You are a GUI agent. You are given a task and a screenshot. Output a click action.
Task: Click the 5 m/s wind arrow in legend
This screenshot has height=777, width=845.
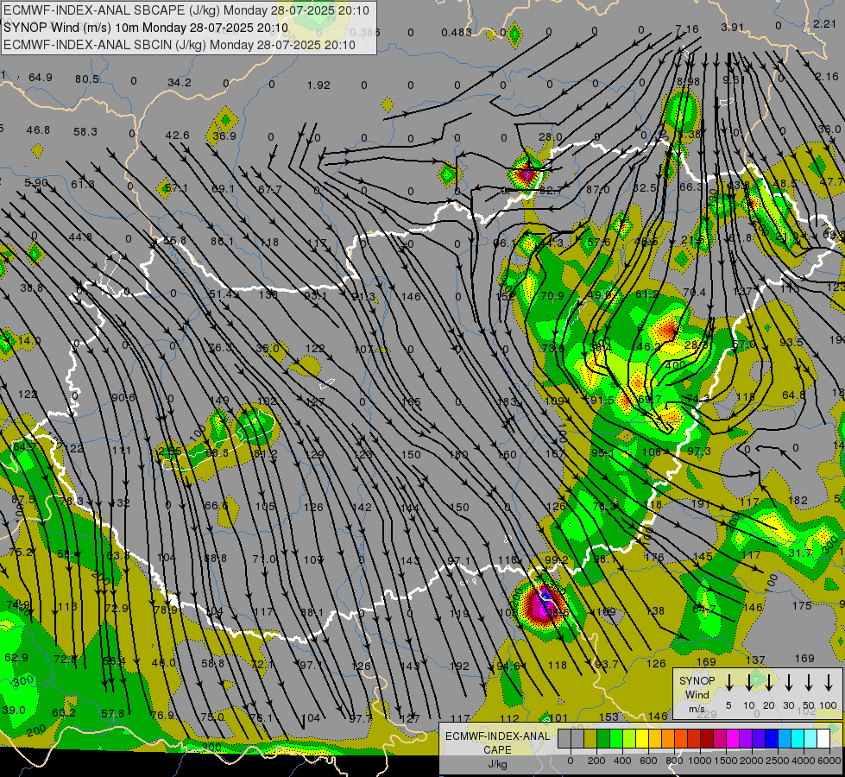pos(729,683)
